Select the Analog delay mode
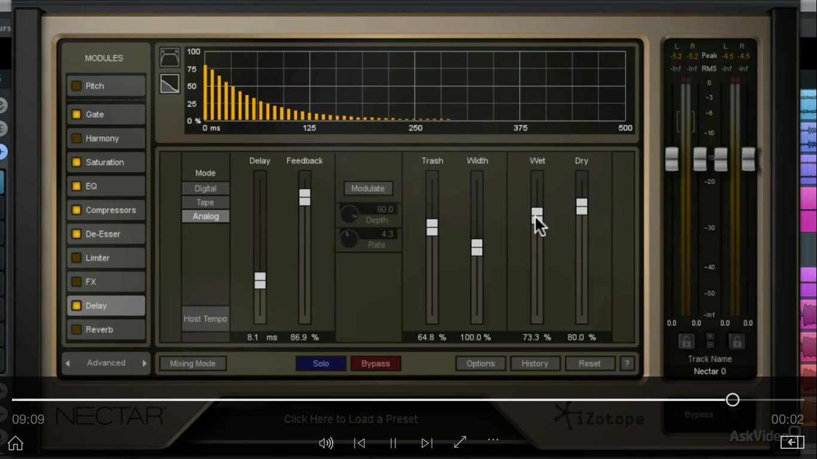The width and height of the screenshot is (817, 459). click(x=205, y=216)
